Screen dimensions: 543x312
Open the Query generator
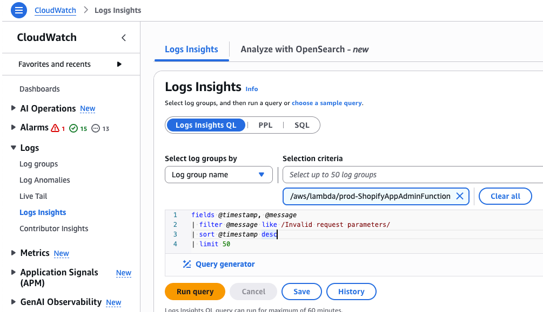click(219, 264)
